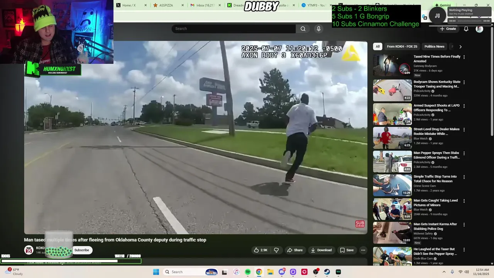Viewport: 494px width, 278px height.
Task: Click the Midwest Safety channel name
Action: [x=423, y=234]
